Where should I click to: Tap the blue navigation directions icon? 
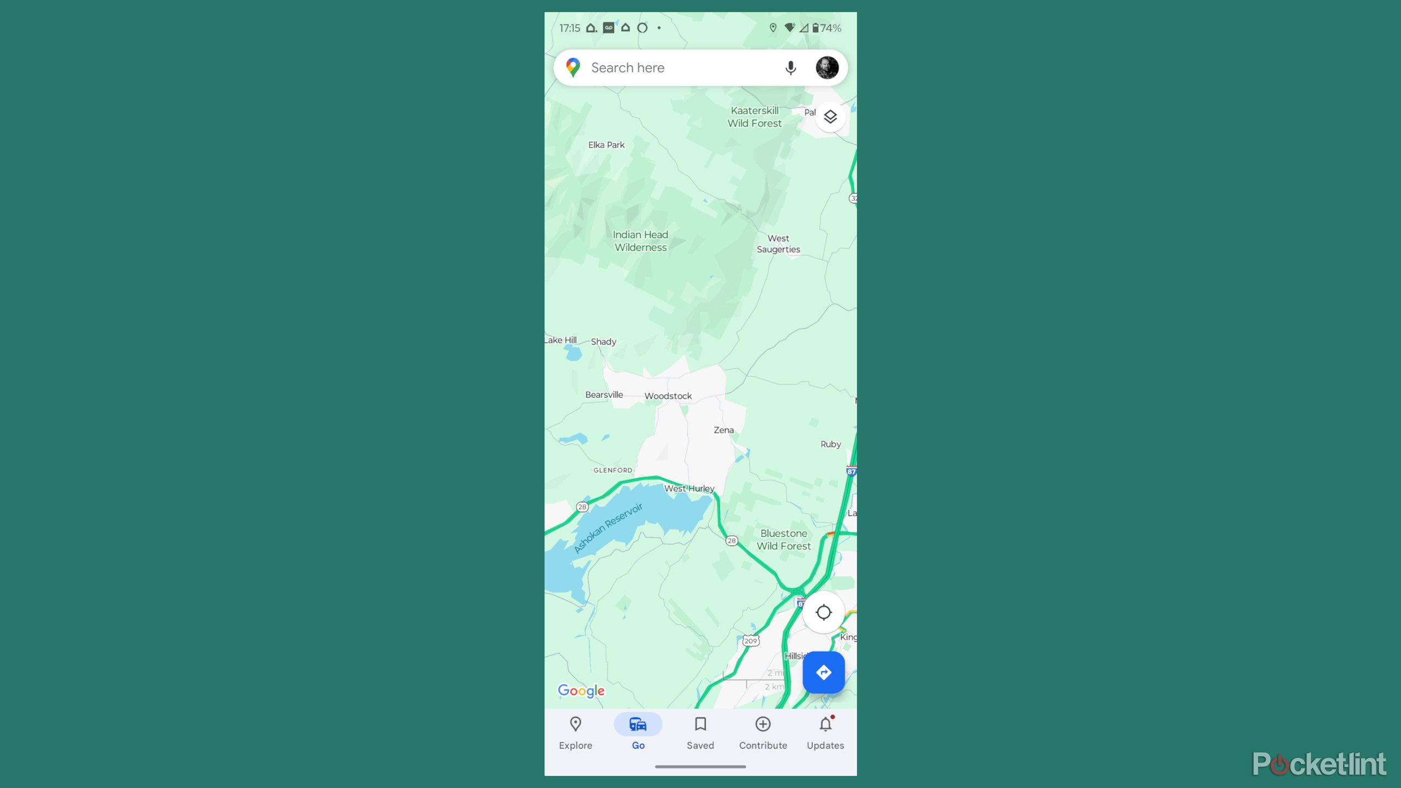pyautogui.click(x=823, y=671)
